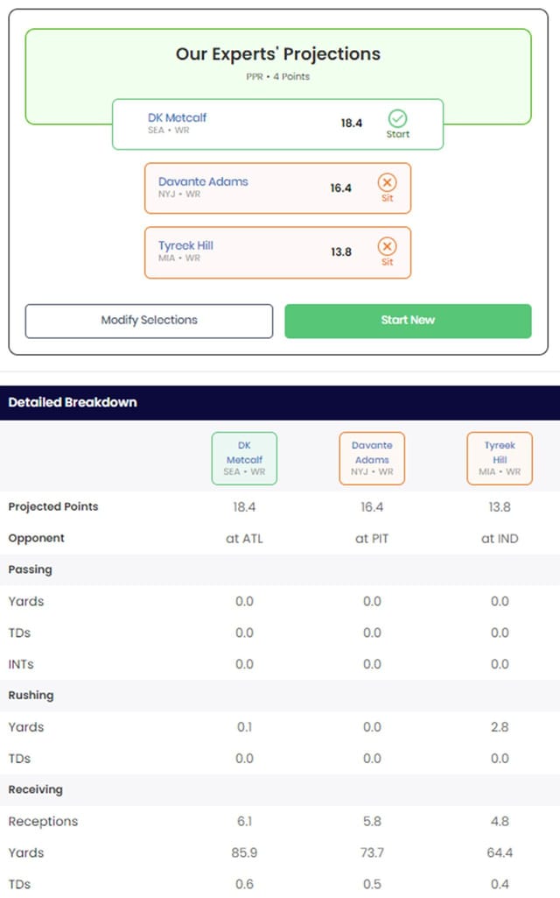Click the Modify Selections button

click(x=150, y=321)
